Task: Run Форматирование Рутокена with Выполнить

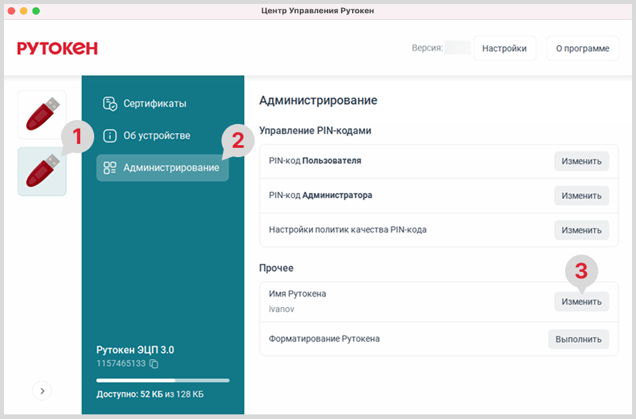Action: click(x=578, y=339)
